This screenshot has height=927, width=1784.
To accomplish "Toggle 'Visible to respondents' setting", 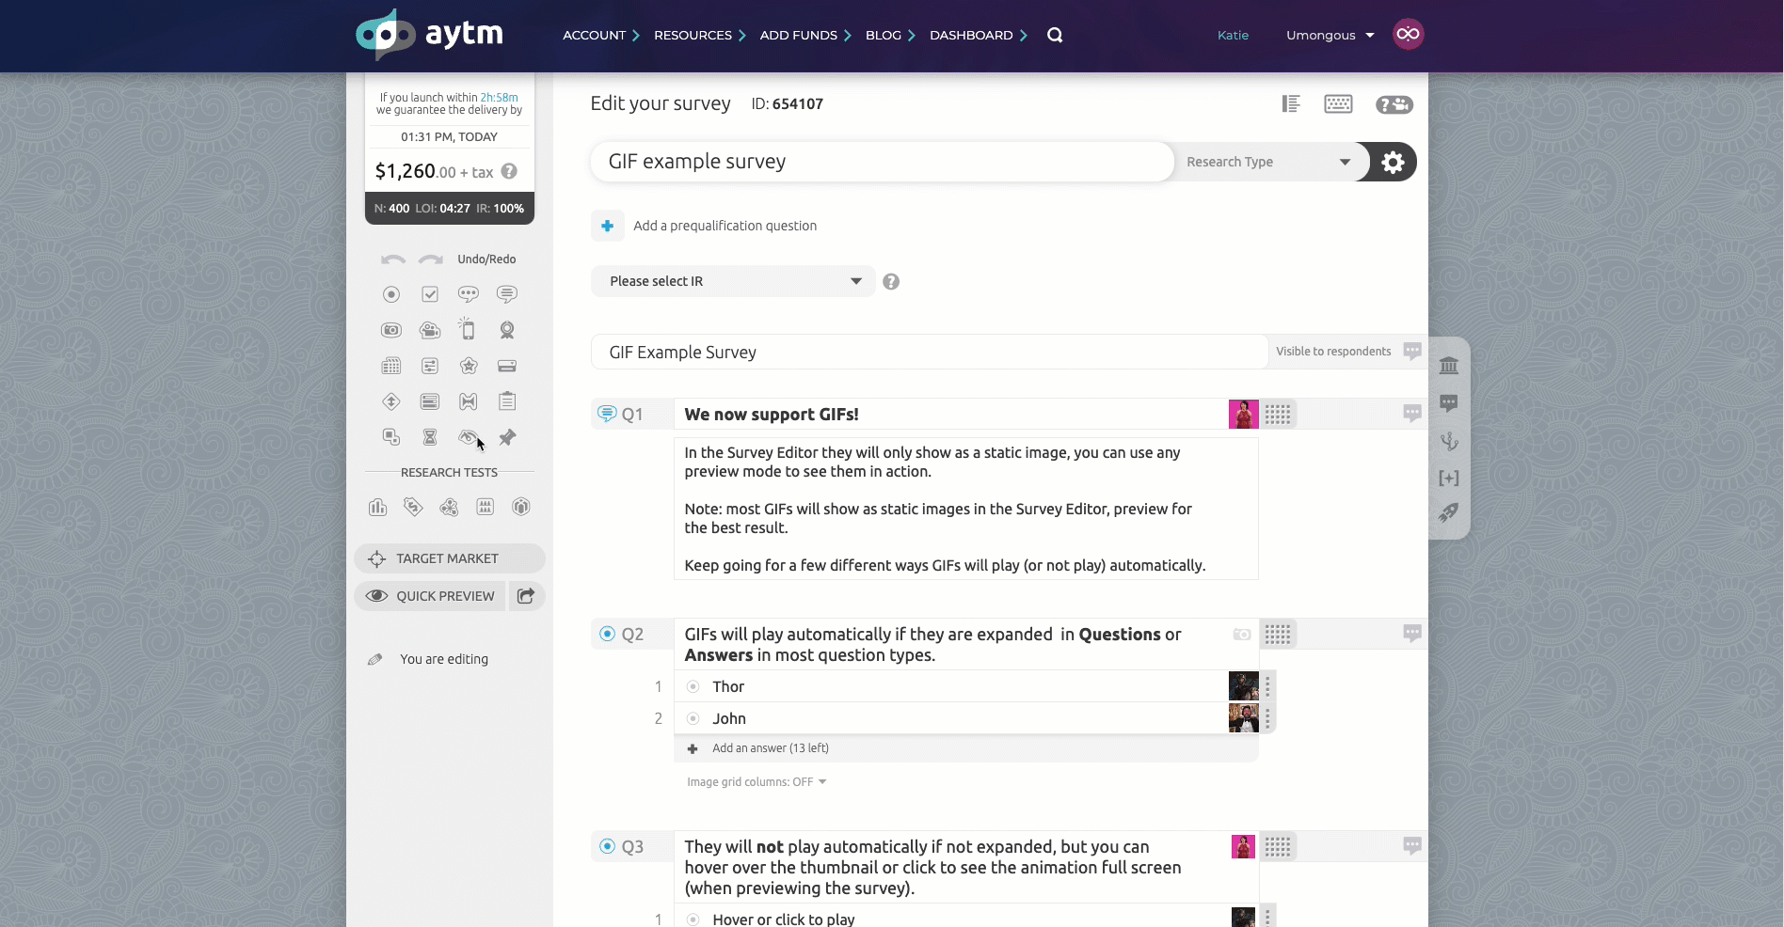I will click(1333, 352).
